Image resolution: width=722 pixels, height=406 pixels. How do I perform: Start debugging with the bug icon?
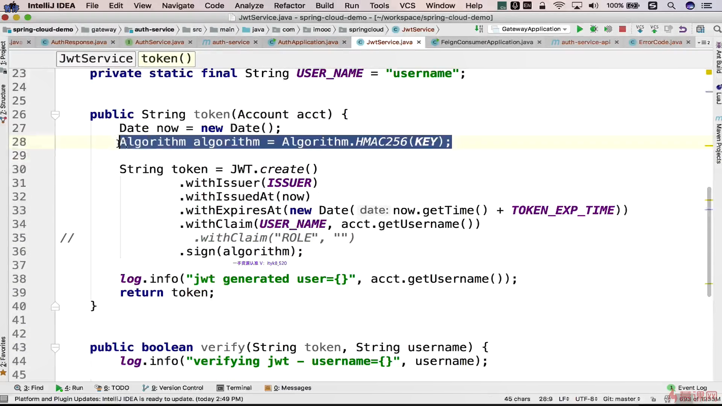(x=594, y=29)
